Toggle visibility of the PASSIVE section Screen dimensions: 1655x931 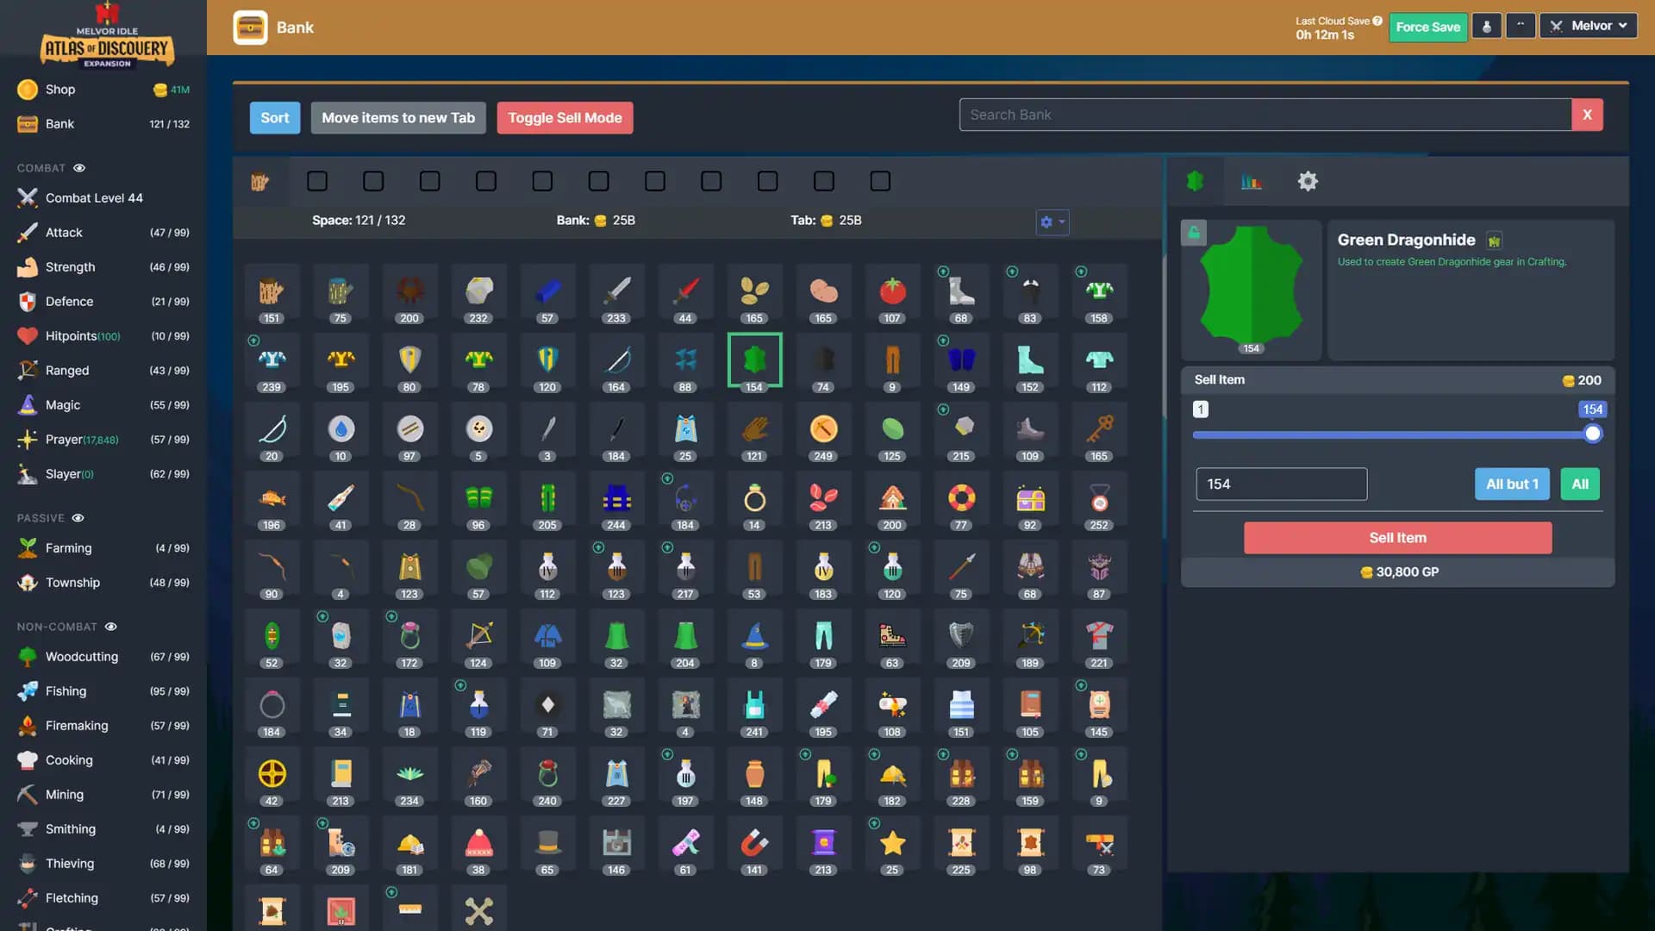click(x=78, y=517)
